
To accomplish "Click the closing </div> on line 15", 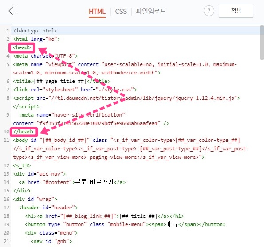I will (22, 191).
